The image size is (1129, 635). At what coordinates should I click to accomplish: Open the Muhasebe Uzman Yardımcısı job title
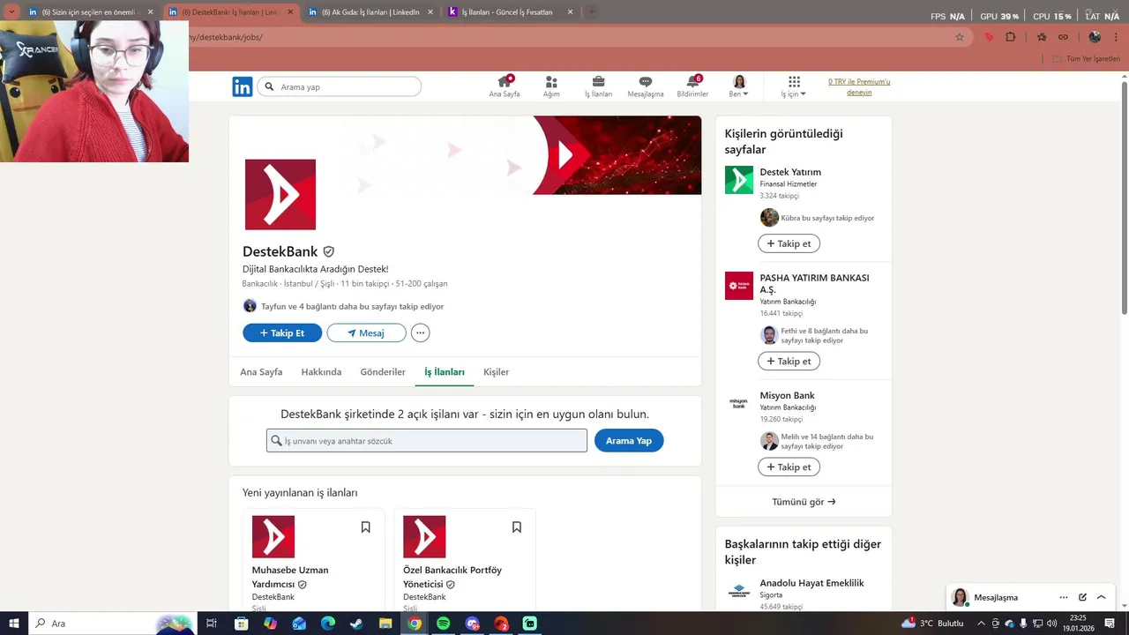pyautogui.click(x=290, y=577)
